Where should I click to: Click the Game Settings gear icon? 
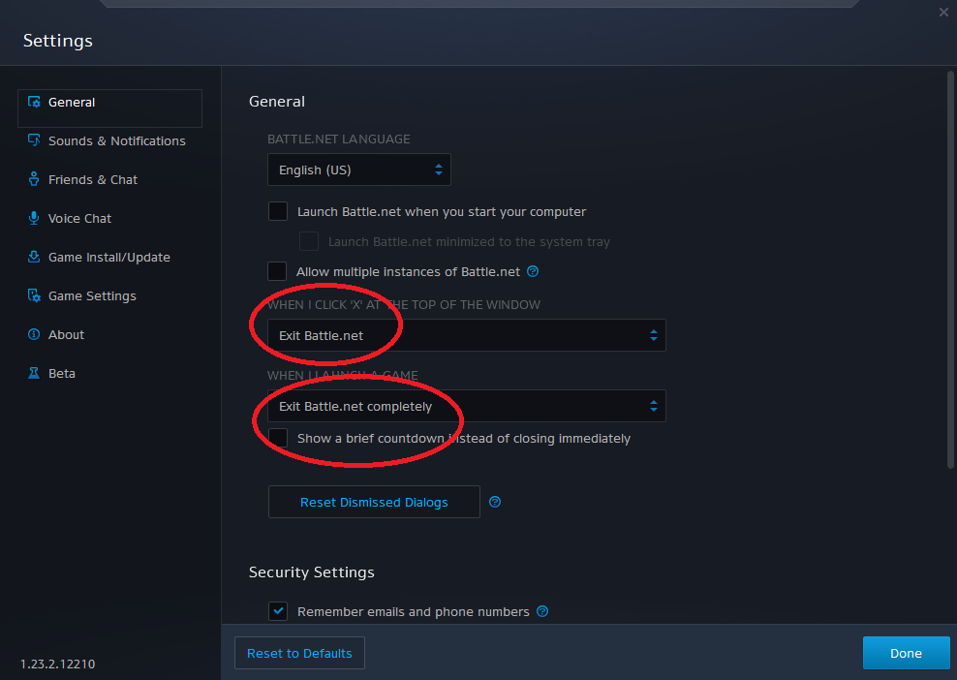(34, 295)
